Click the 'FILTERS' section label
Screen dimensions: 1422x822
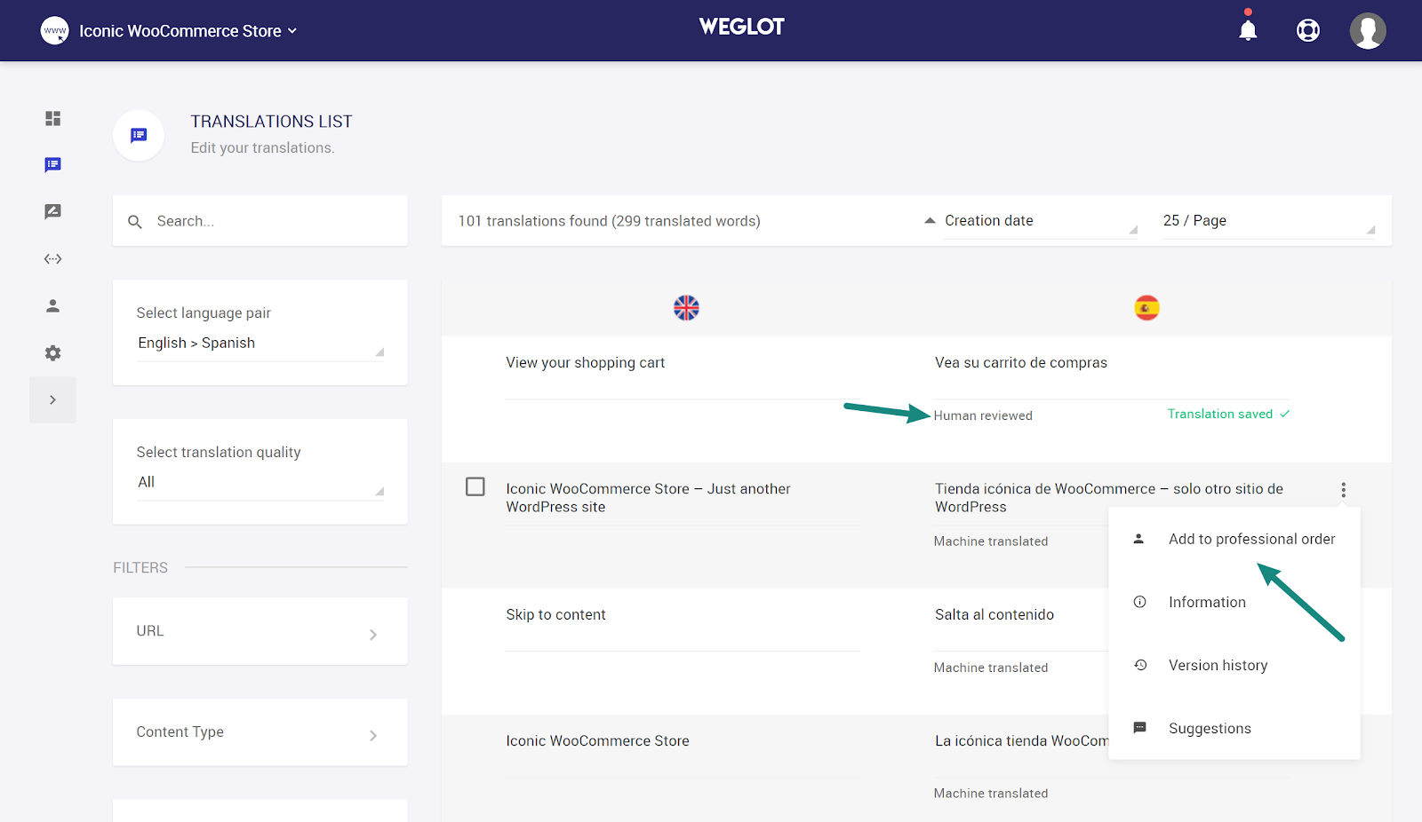[140, 568]
